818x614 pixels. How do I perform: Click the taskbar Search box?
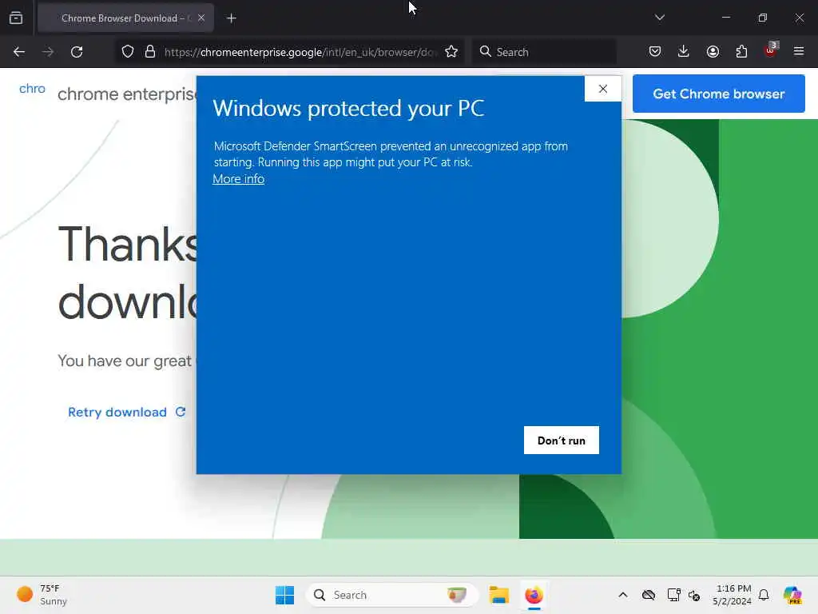(391, 595)
